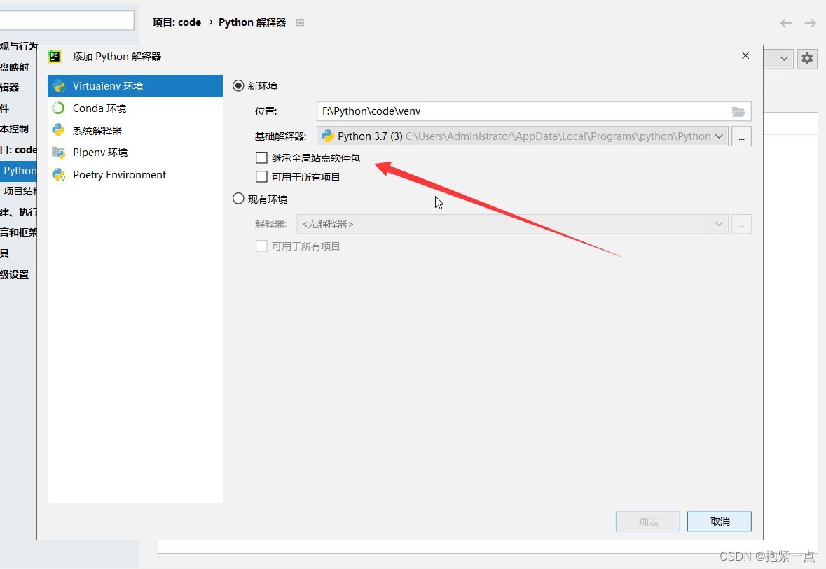Open 构建、执行 section in settings sidebar
Image resolution: width=826 pixels, height=569 pixels.
point(18,212)
